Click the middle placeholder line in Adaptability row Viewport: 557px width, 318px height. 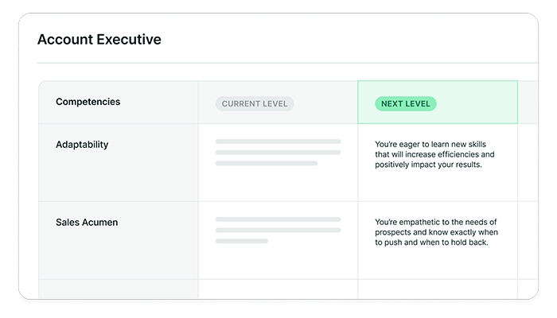tap(278, 153)
